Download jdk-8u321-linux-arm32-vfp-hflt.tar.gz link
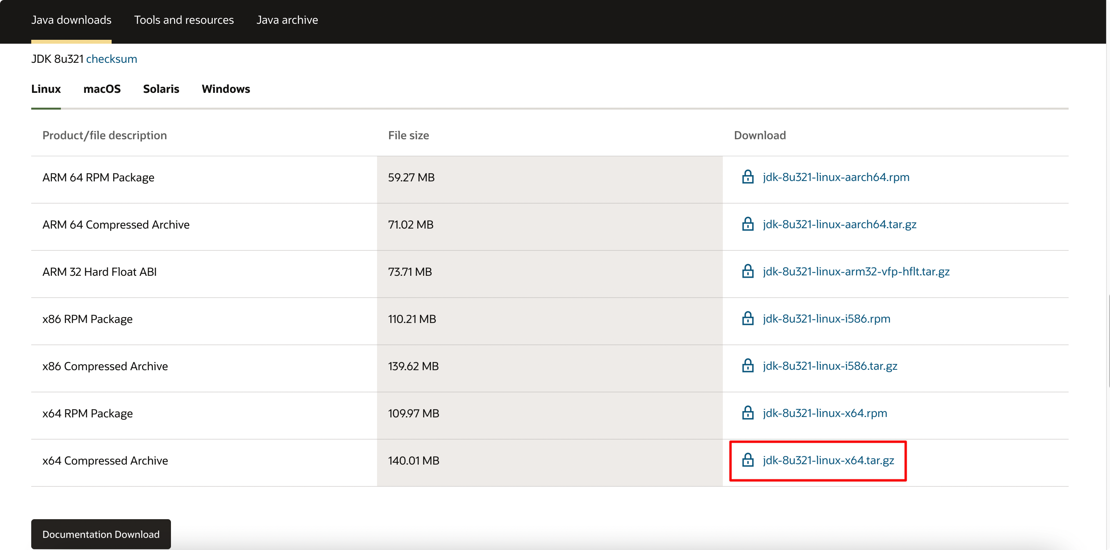Viewport: 1110px width, 550px height. click(856, 271)
